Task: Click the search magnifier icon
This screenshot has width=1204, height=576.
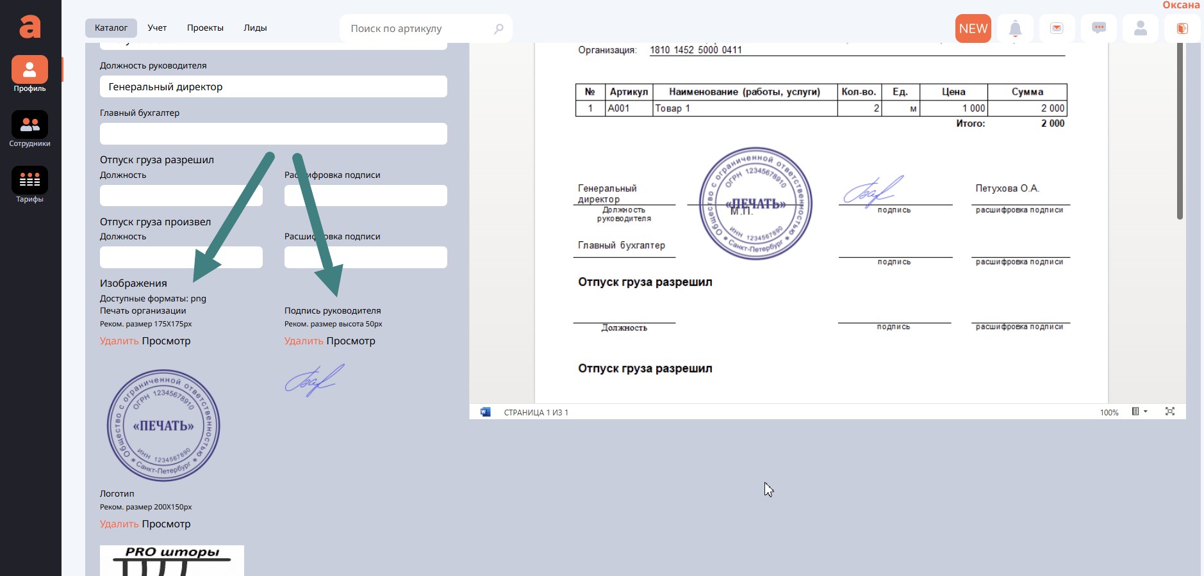Action: [x=499, y=29]
